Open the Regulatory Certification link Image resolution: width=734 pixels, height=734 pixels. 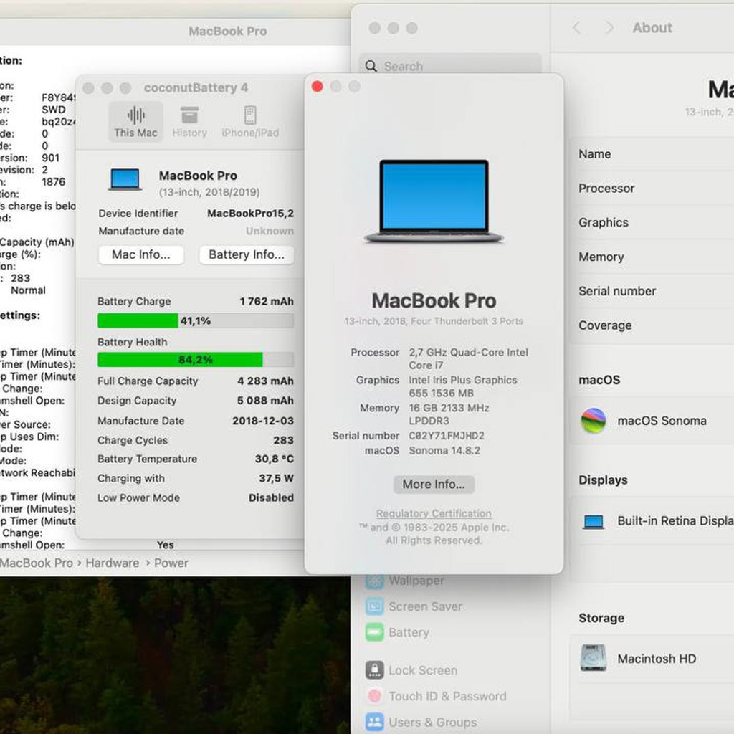click(434, 513)
